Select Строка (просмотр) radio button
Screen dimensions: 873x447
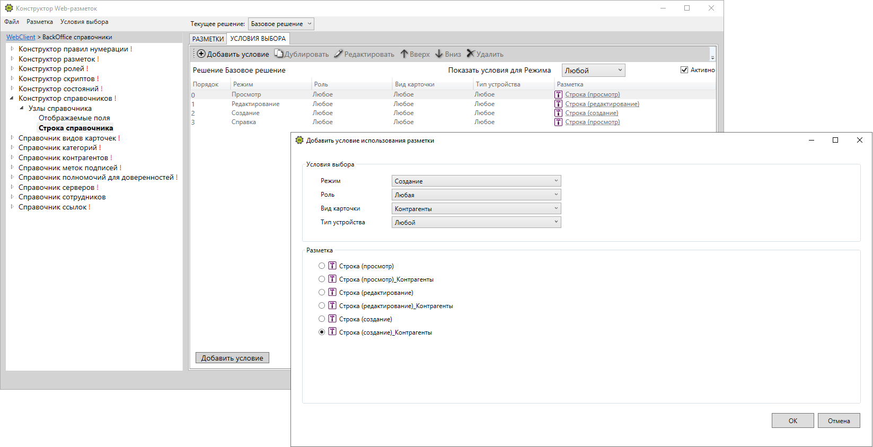pos(322,266)
